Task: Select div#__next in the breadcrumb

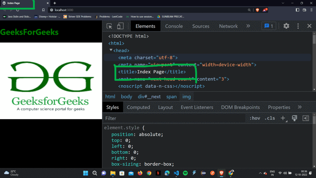Action: tap(149, 97)
